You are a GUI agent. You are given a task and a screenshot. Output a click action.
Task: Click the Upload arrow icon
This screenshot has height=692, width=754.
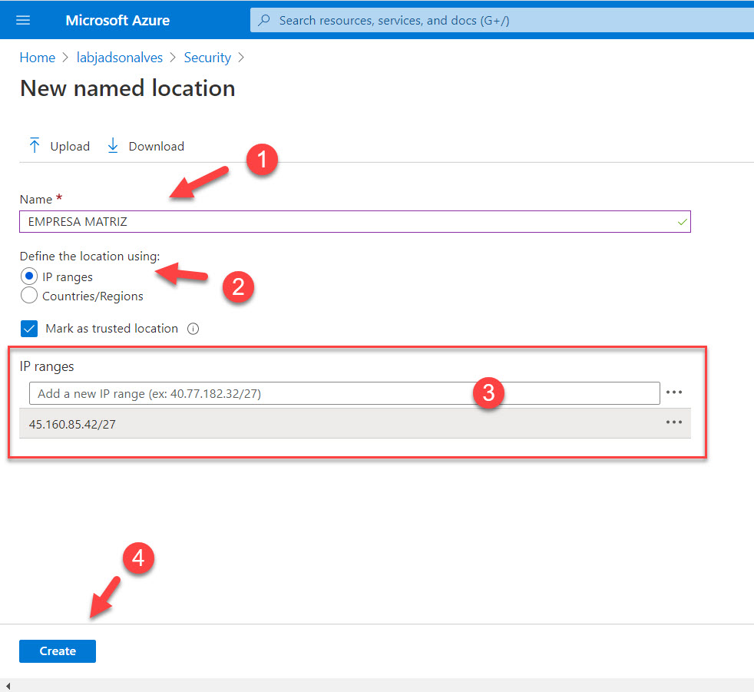coord(35,146)
